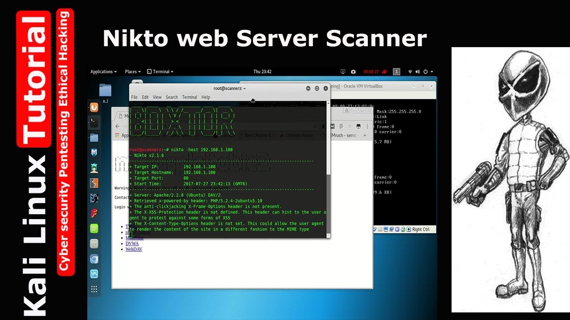Open the Terminal menu in terminal window
This screenshot has height=320, width=570.
click(x=189, y=97)
